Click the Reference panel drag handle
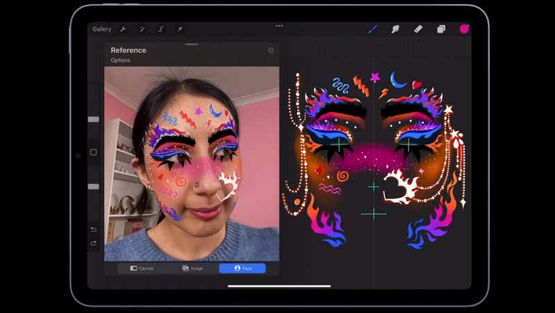The height and width of the screenshot is (313, 555). [191, 44]
